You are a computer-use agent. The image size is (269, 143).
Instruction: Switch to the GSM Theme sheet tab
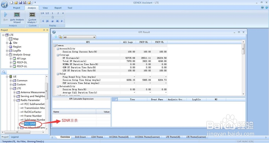(x=97, y=137)
